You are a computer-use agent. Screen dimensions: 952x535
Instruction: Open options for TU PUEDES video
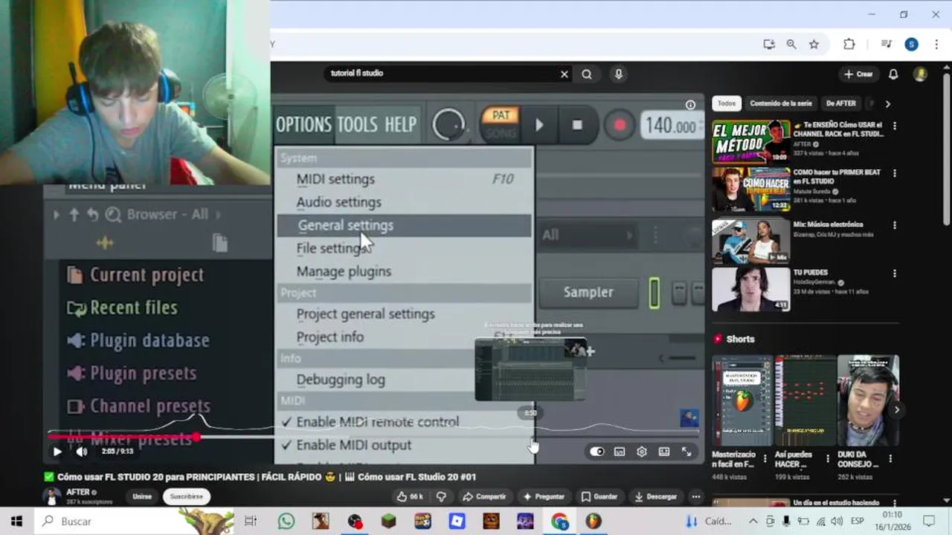(x=895, y=273)
